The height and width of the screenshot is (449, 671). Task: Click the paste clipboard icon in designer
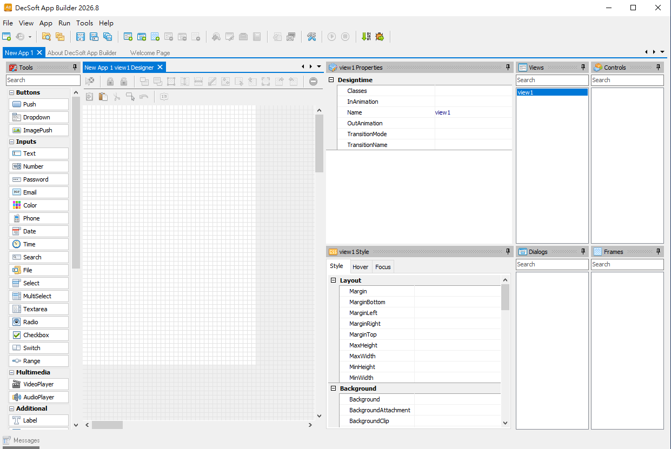(103, 97)
